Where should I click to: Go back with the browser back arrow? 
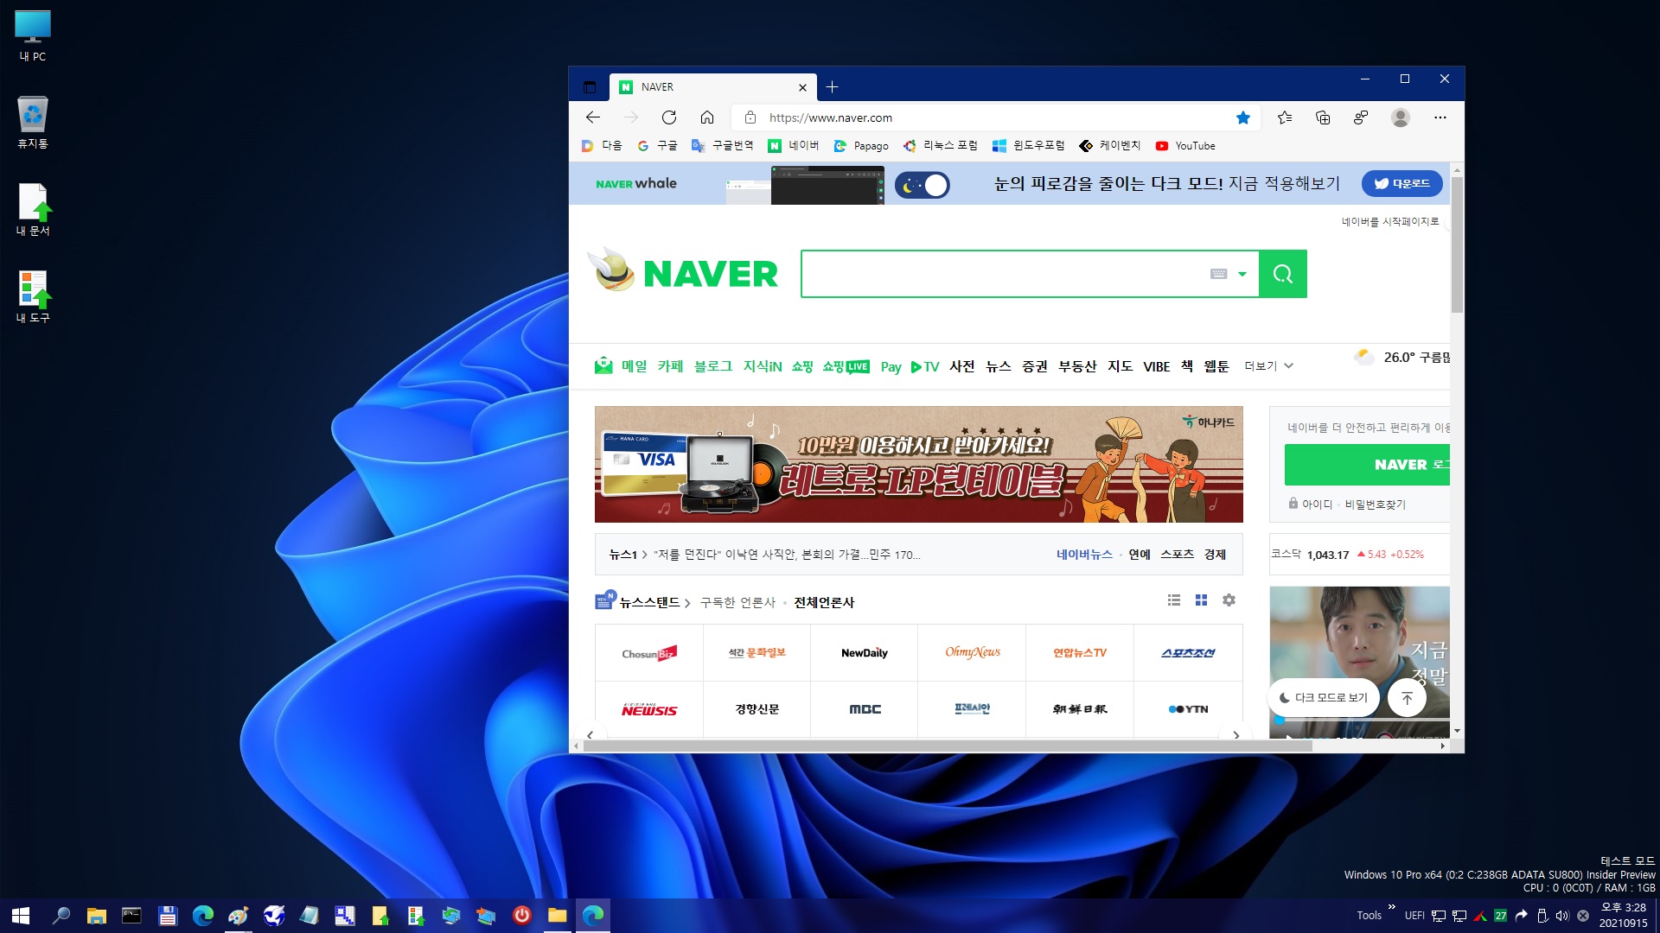click(593, 117)
